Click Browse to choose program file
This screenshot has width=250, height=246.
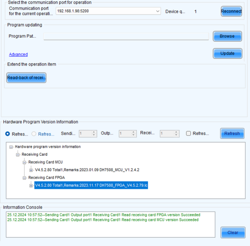(227, 36)
